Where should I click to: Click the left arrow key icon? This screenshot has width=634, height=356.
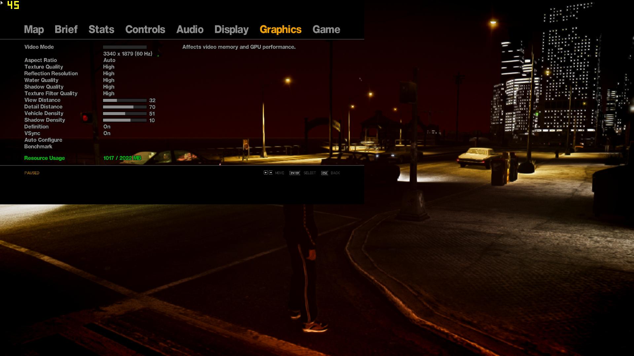(x=265, y=173)
